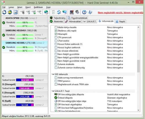The height and width of the screenshot is (119, 145).
Task: Switch to the S.M.A.R.T. tab
Action: click(x=90, y=21)
